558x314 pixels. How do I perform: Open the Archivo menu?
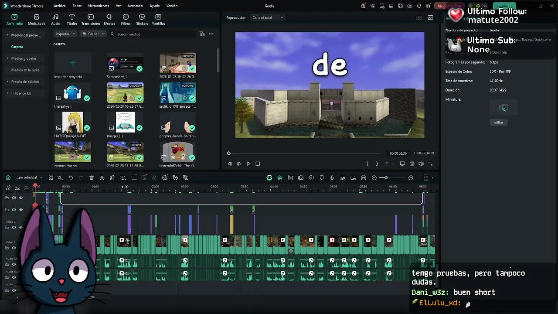pyautogui.click(x=60, y=6)
